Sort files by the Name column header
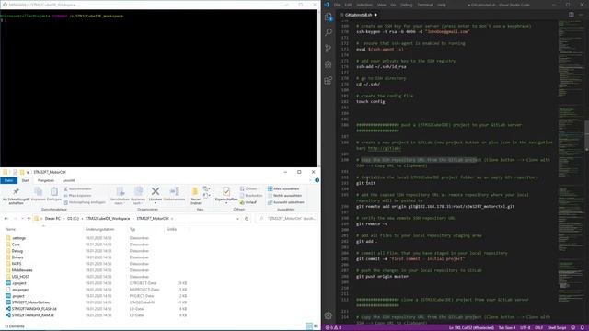 coord(10,229)
